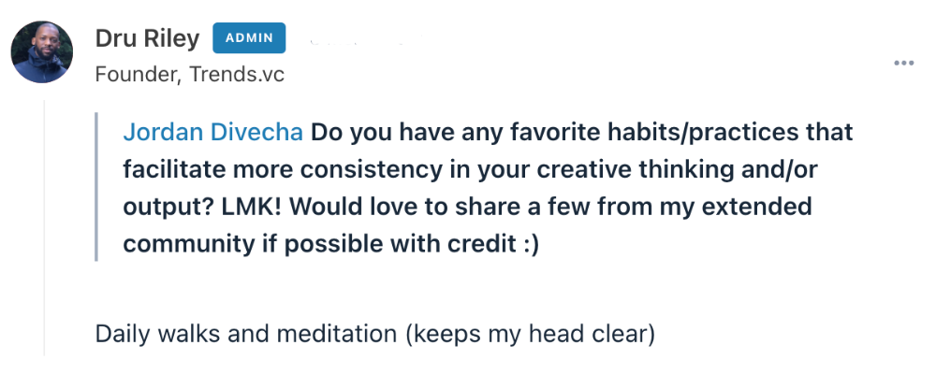
Task: Click the phrase '(keeps my head clear)'
Action: [x=530, y=334]
